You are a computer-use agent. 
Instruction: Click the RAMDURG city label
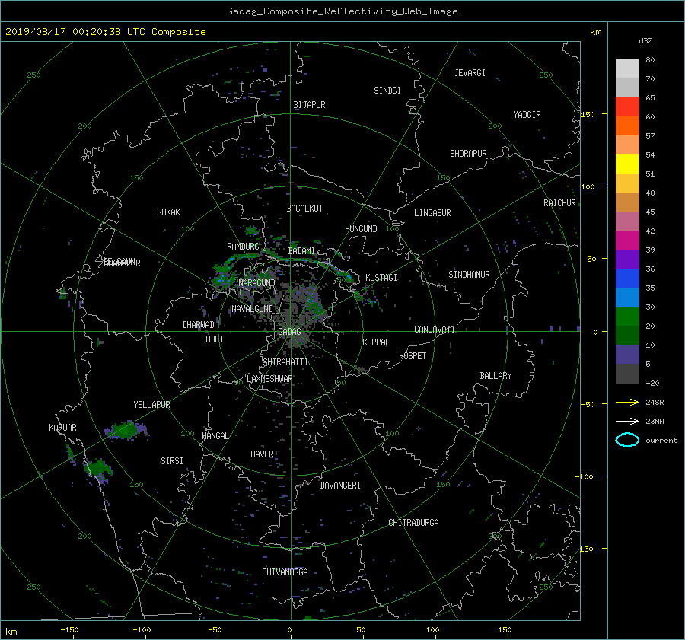(x=243, y=247)
